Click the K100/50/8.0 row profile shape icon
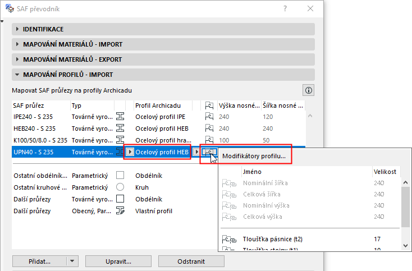412x271 pixels. 120,140
